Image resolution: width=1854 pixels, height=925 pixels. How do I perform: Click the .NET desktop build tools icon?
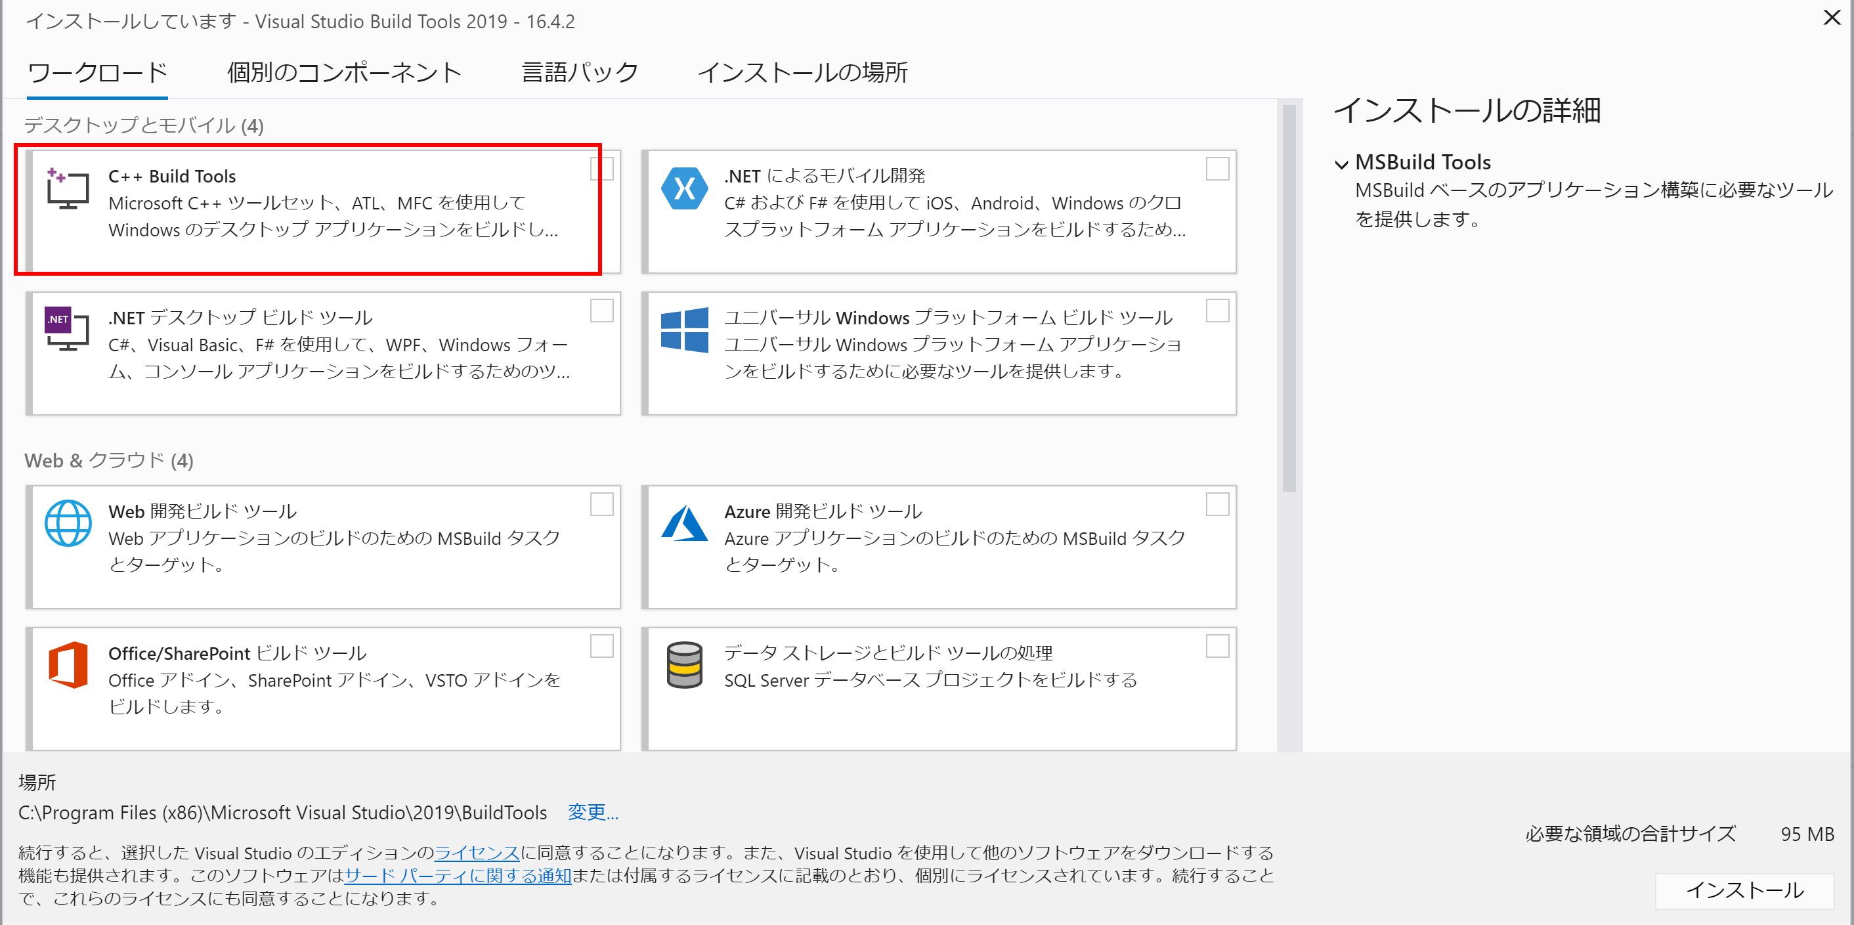[68, 330]
